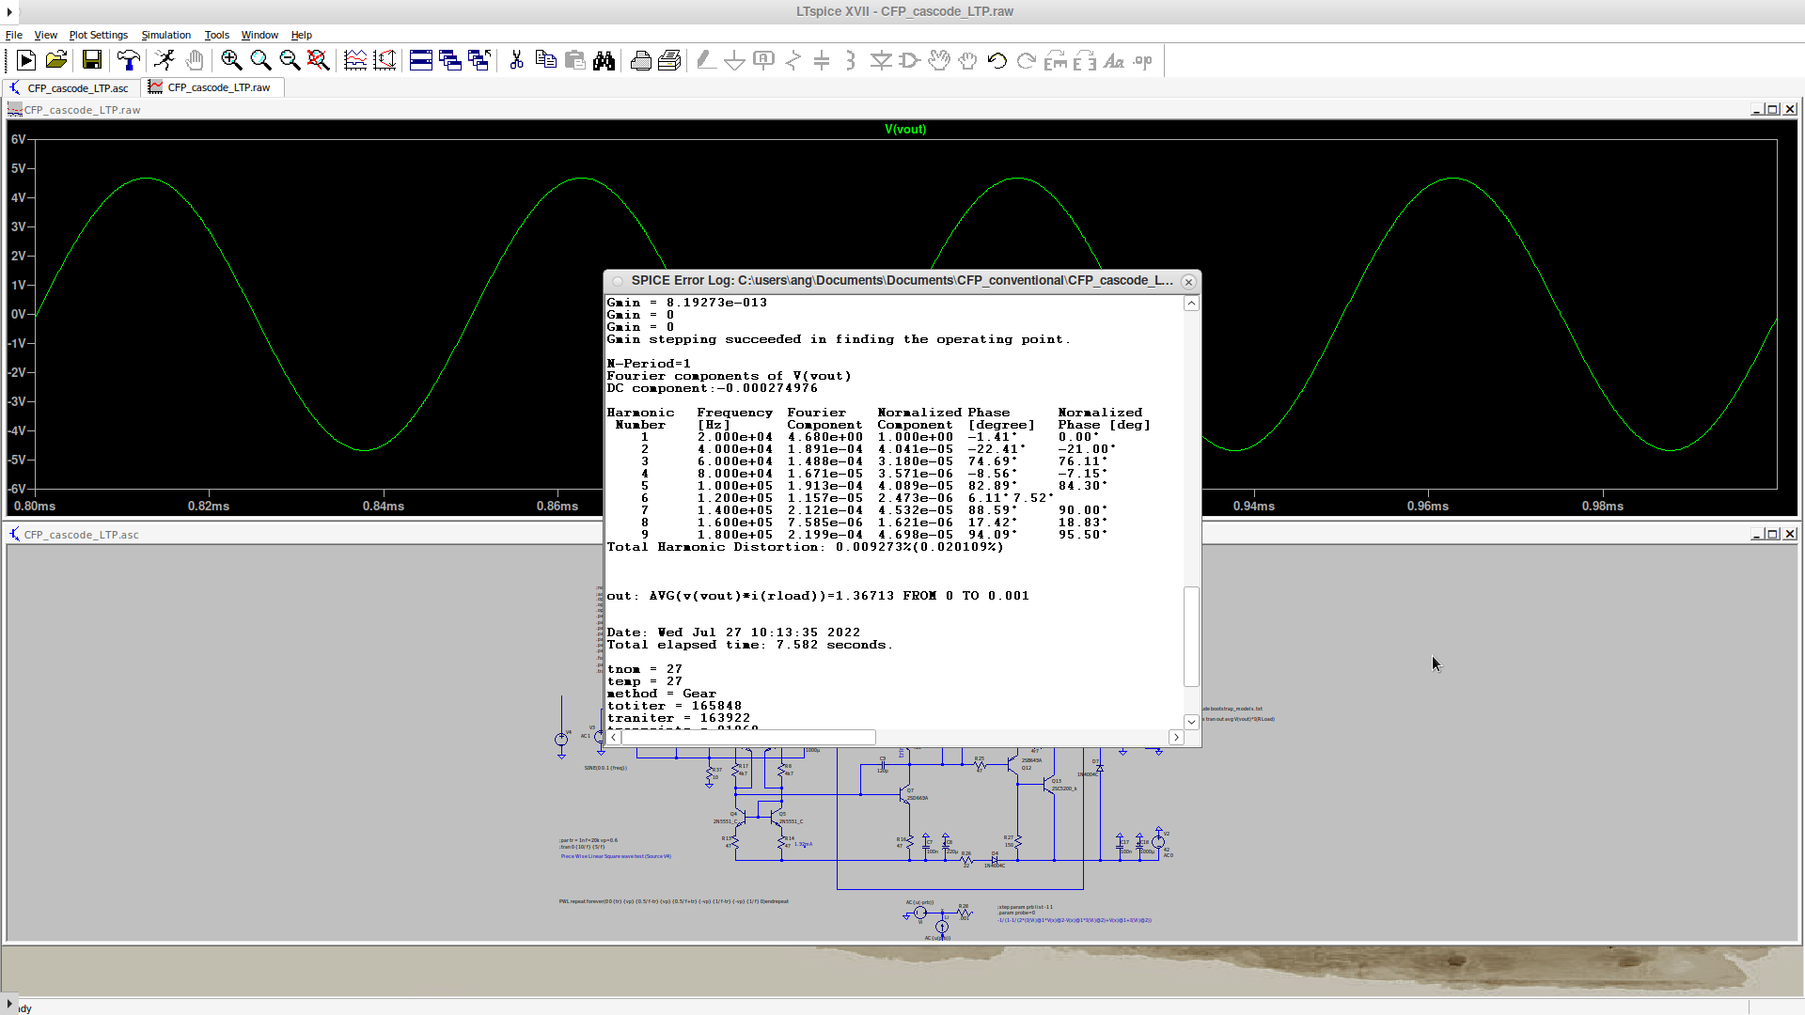
Task: Click the Place Diode icon
Action: click(x=881, y=61)
